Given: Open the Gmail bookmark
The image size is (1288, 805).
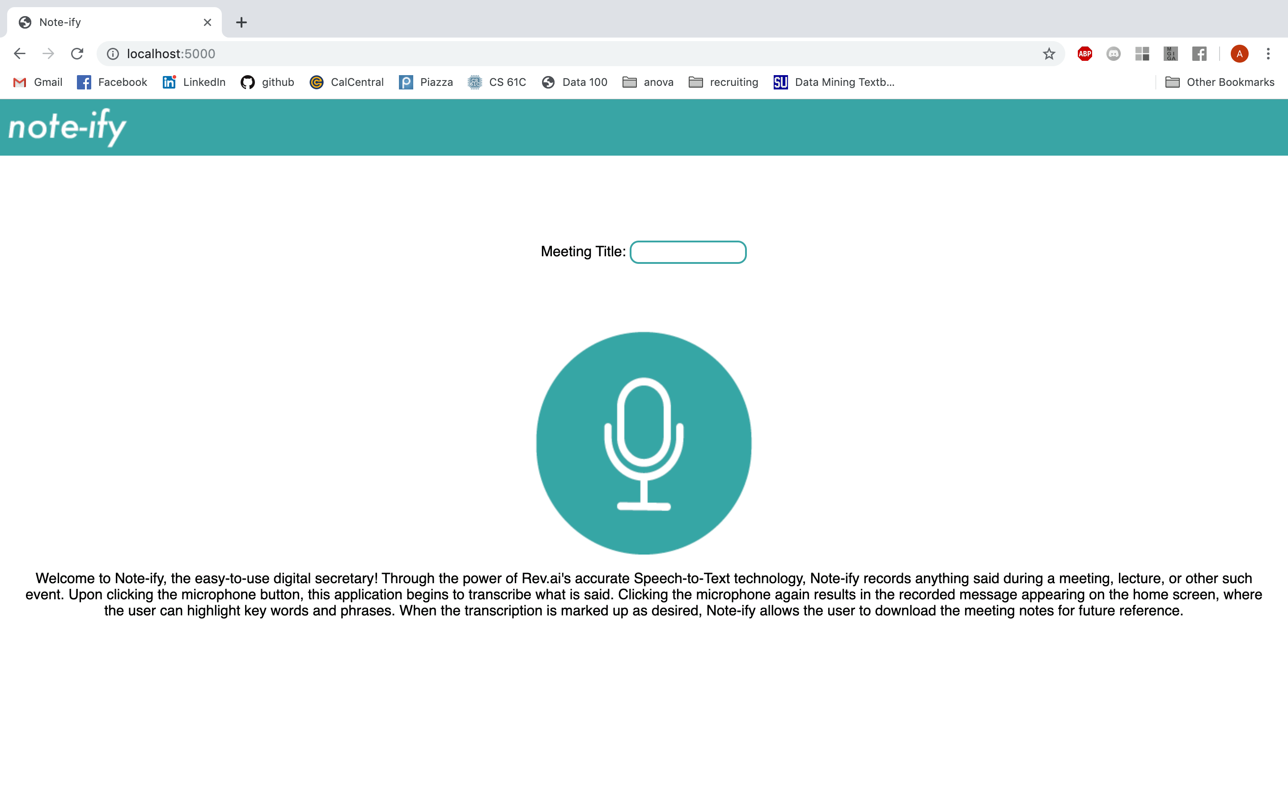Looking at the screenshot, I should pos(38,82).
